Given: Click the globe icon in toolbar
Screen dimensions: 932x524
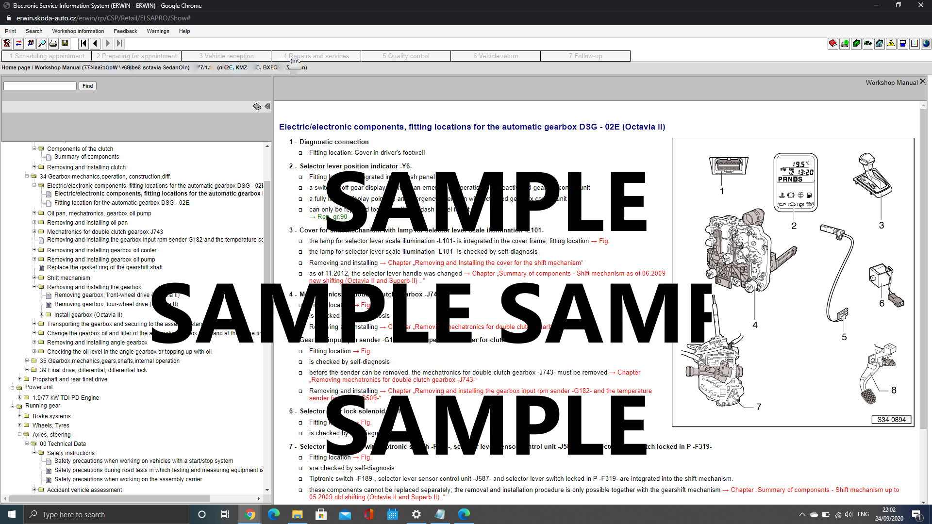Looking at the screenshot, I should tap(926, 44).
